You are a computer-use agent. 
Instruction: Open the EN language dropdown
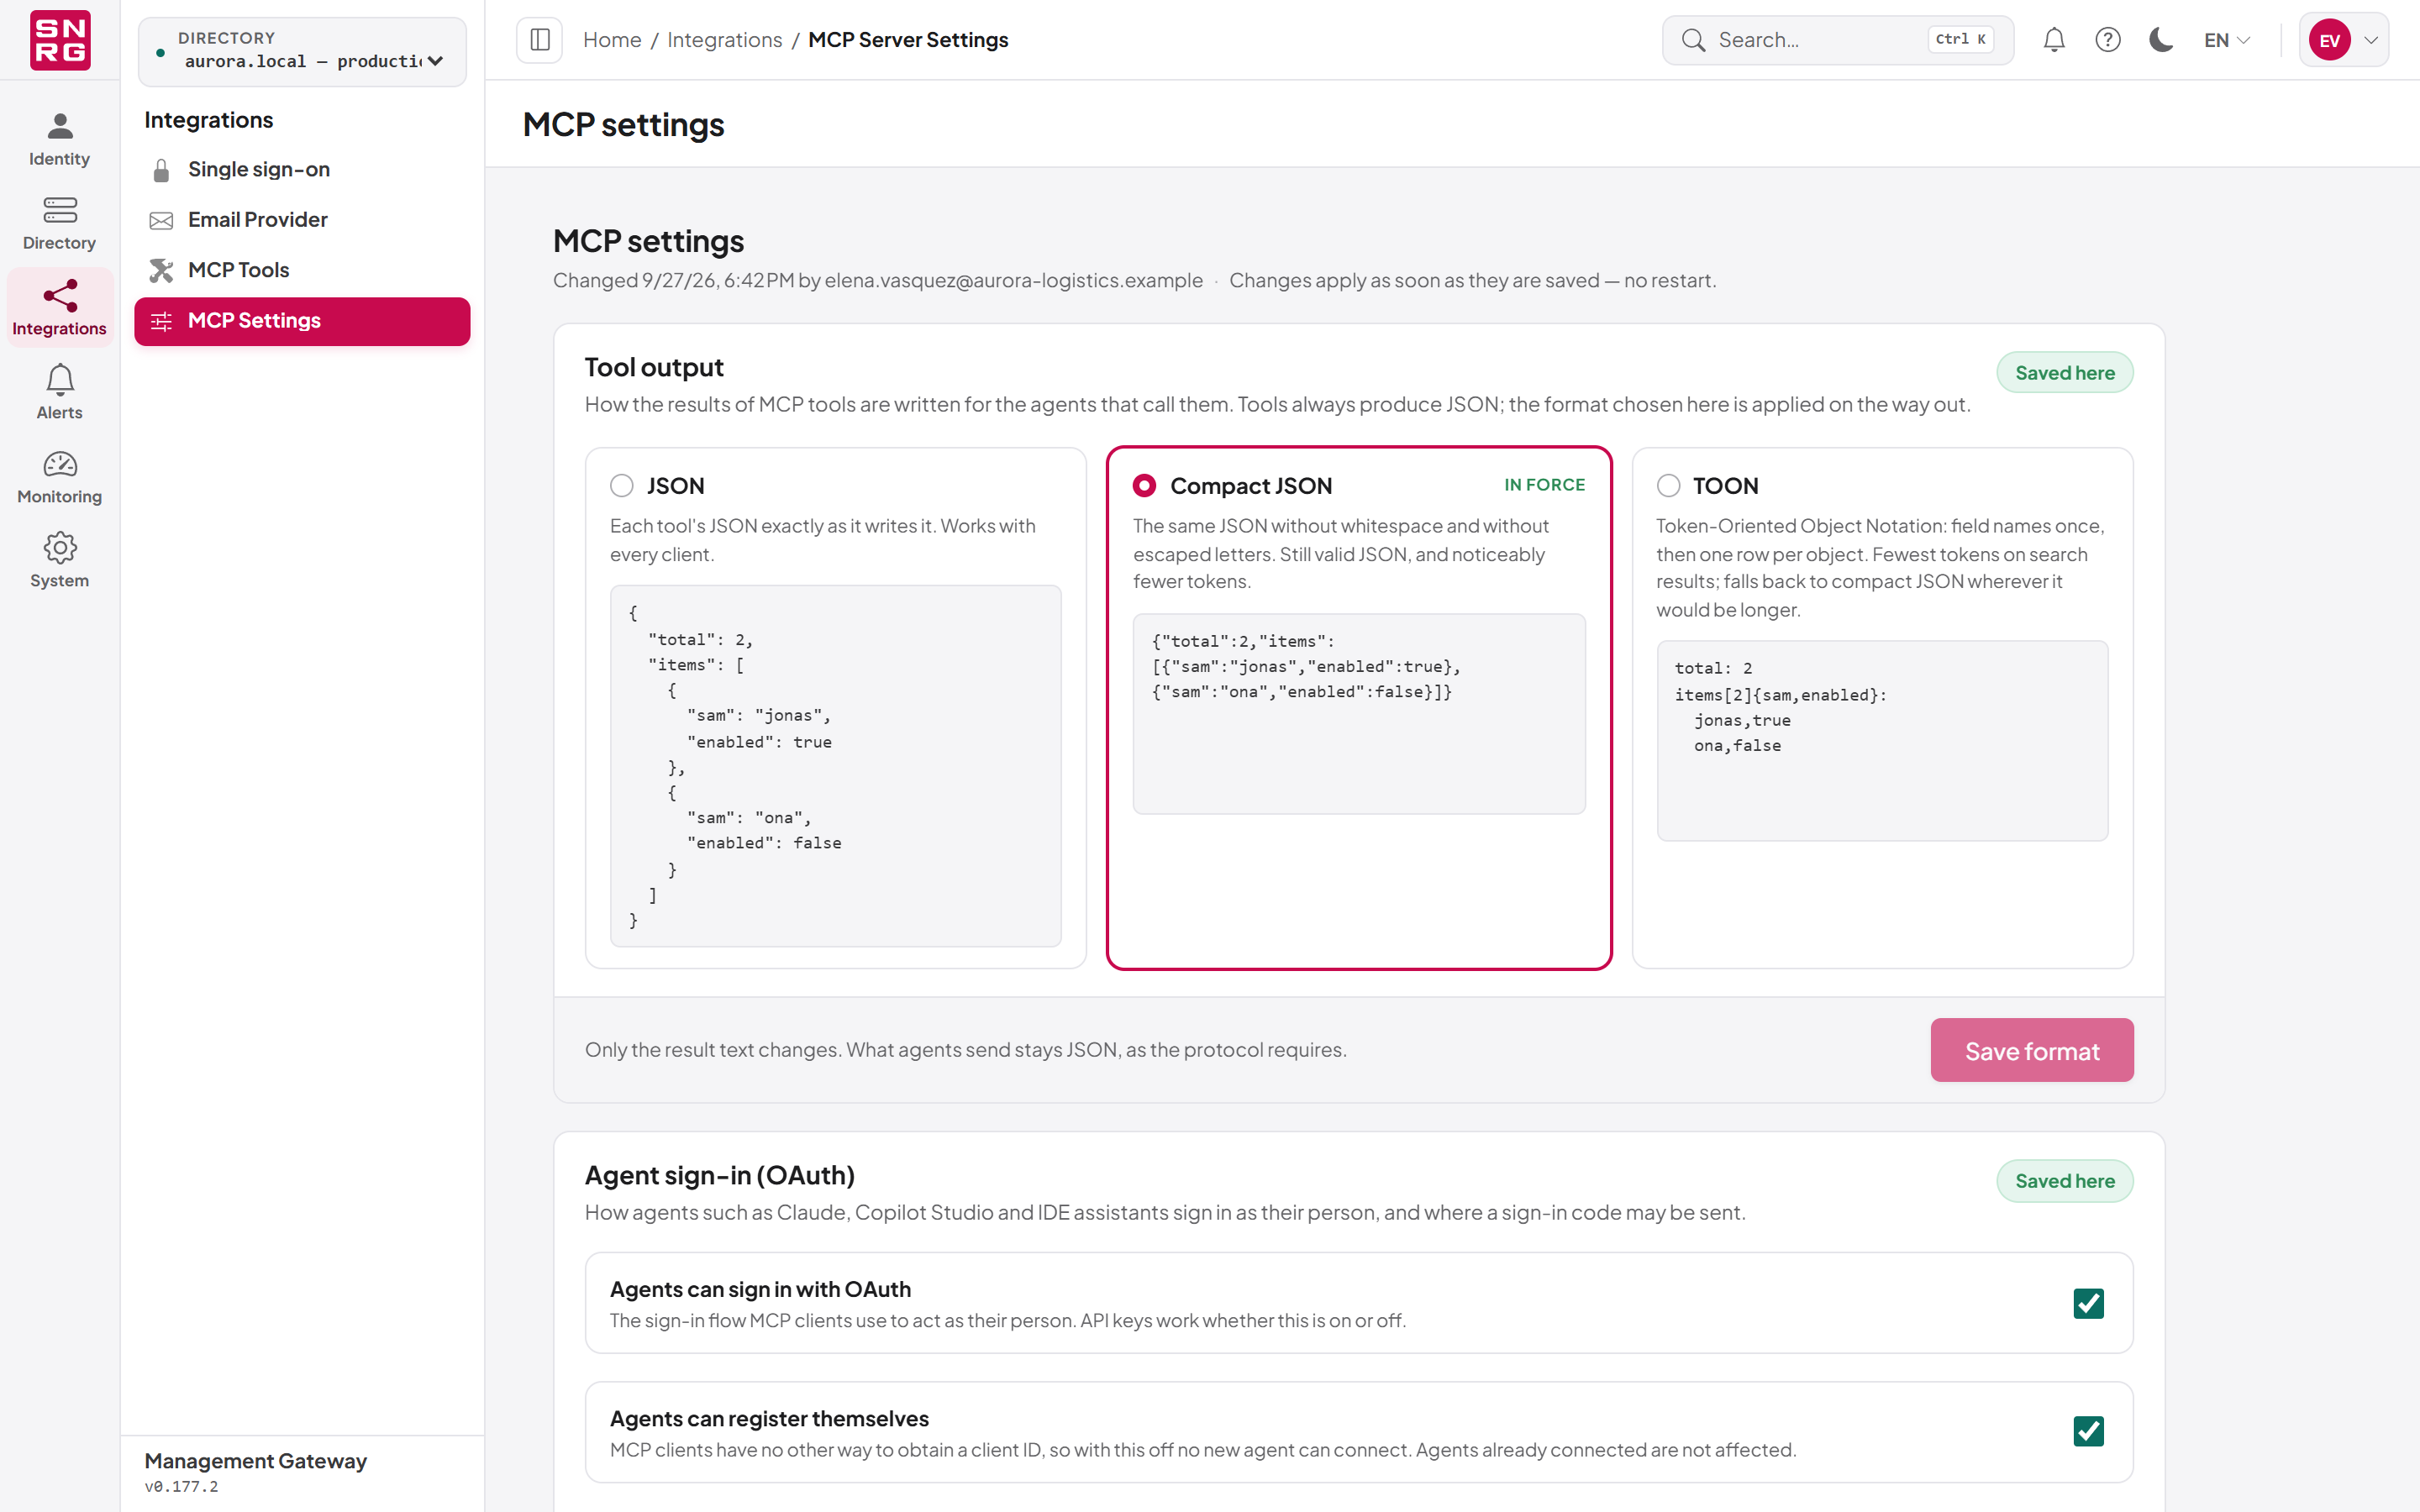coord(2227,40)
